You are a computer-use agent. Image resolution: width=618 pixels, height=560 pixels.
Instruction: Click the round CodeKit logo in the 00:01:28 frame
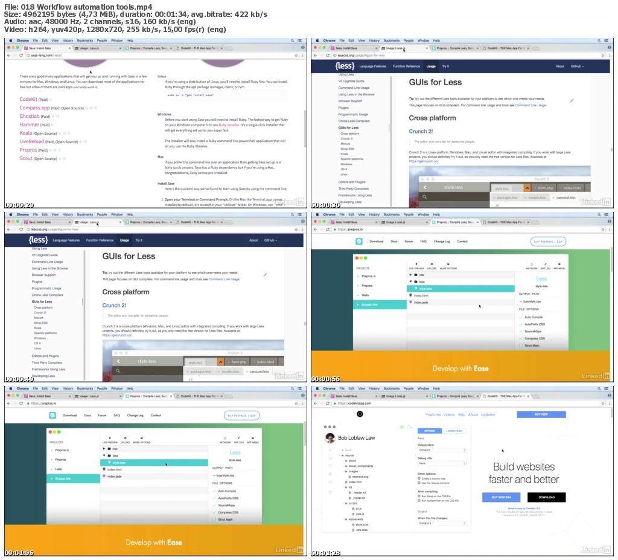pos(360,414)
